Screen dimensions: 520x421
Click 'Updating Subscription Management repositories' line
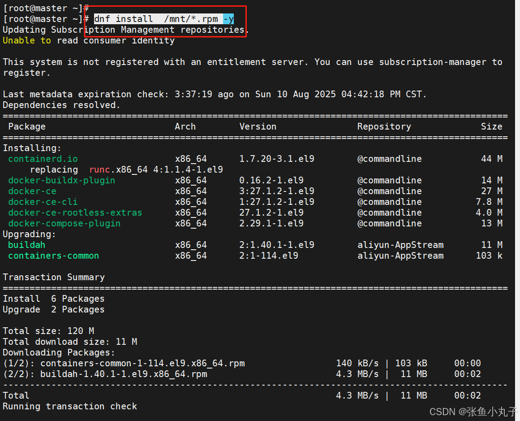[126, 30]
